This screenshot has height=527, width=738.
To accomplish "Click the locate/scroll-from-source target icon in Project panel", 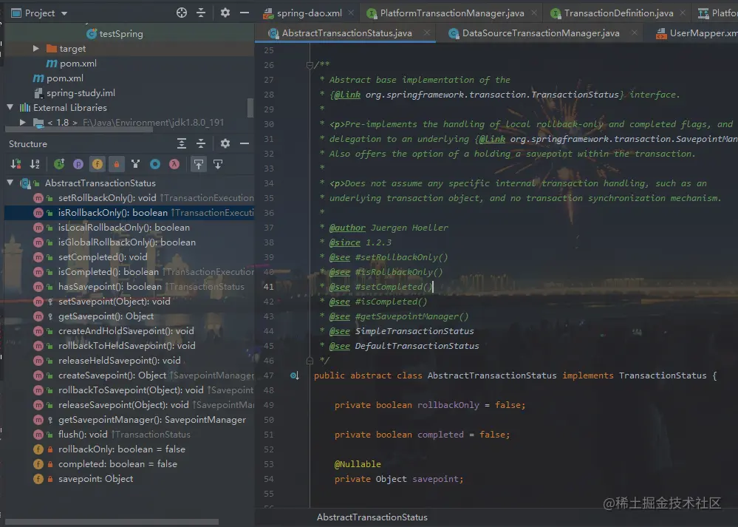I will point(182,13).
